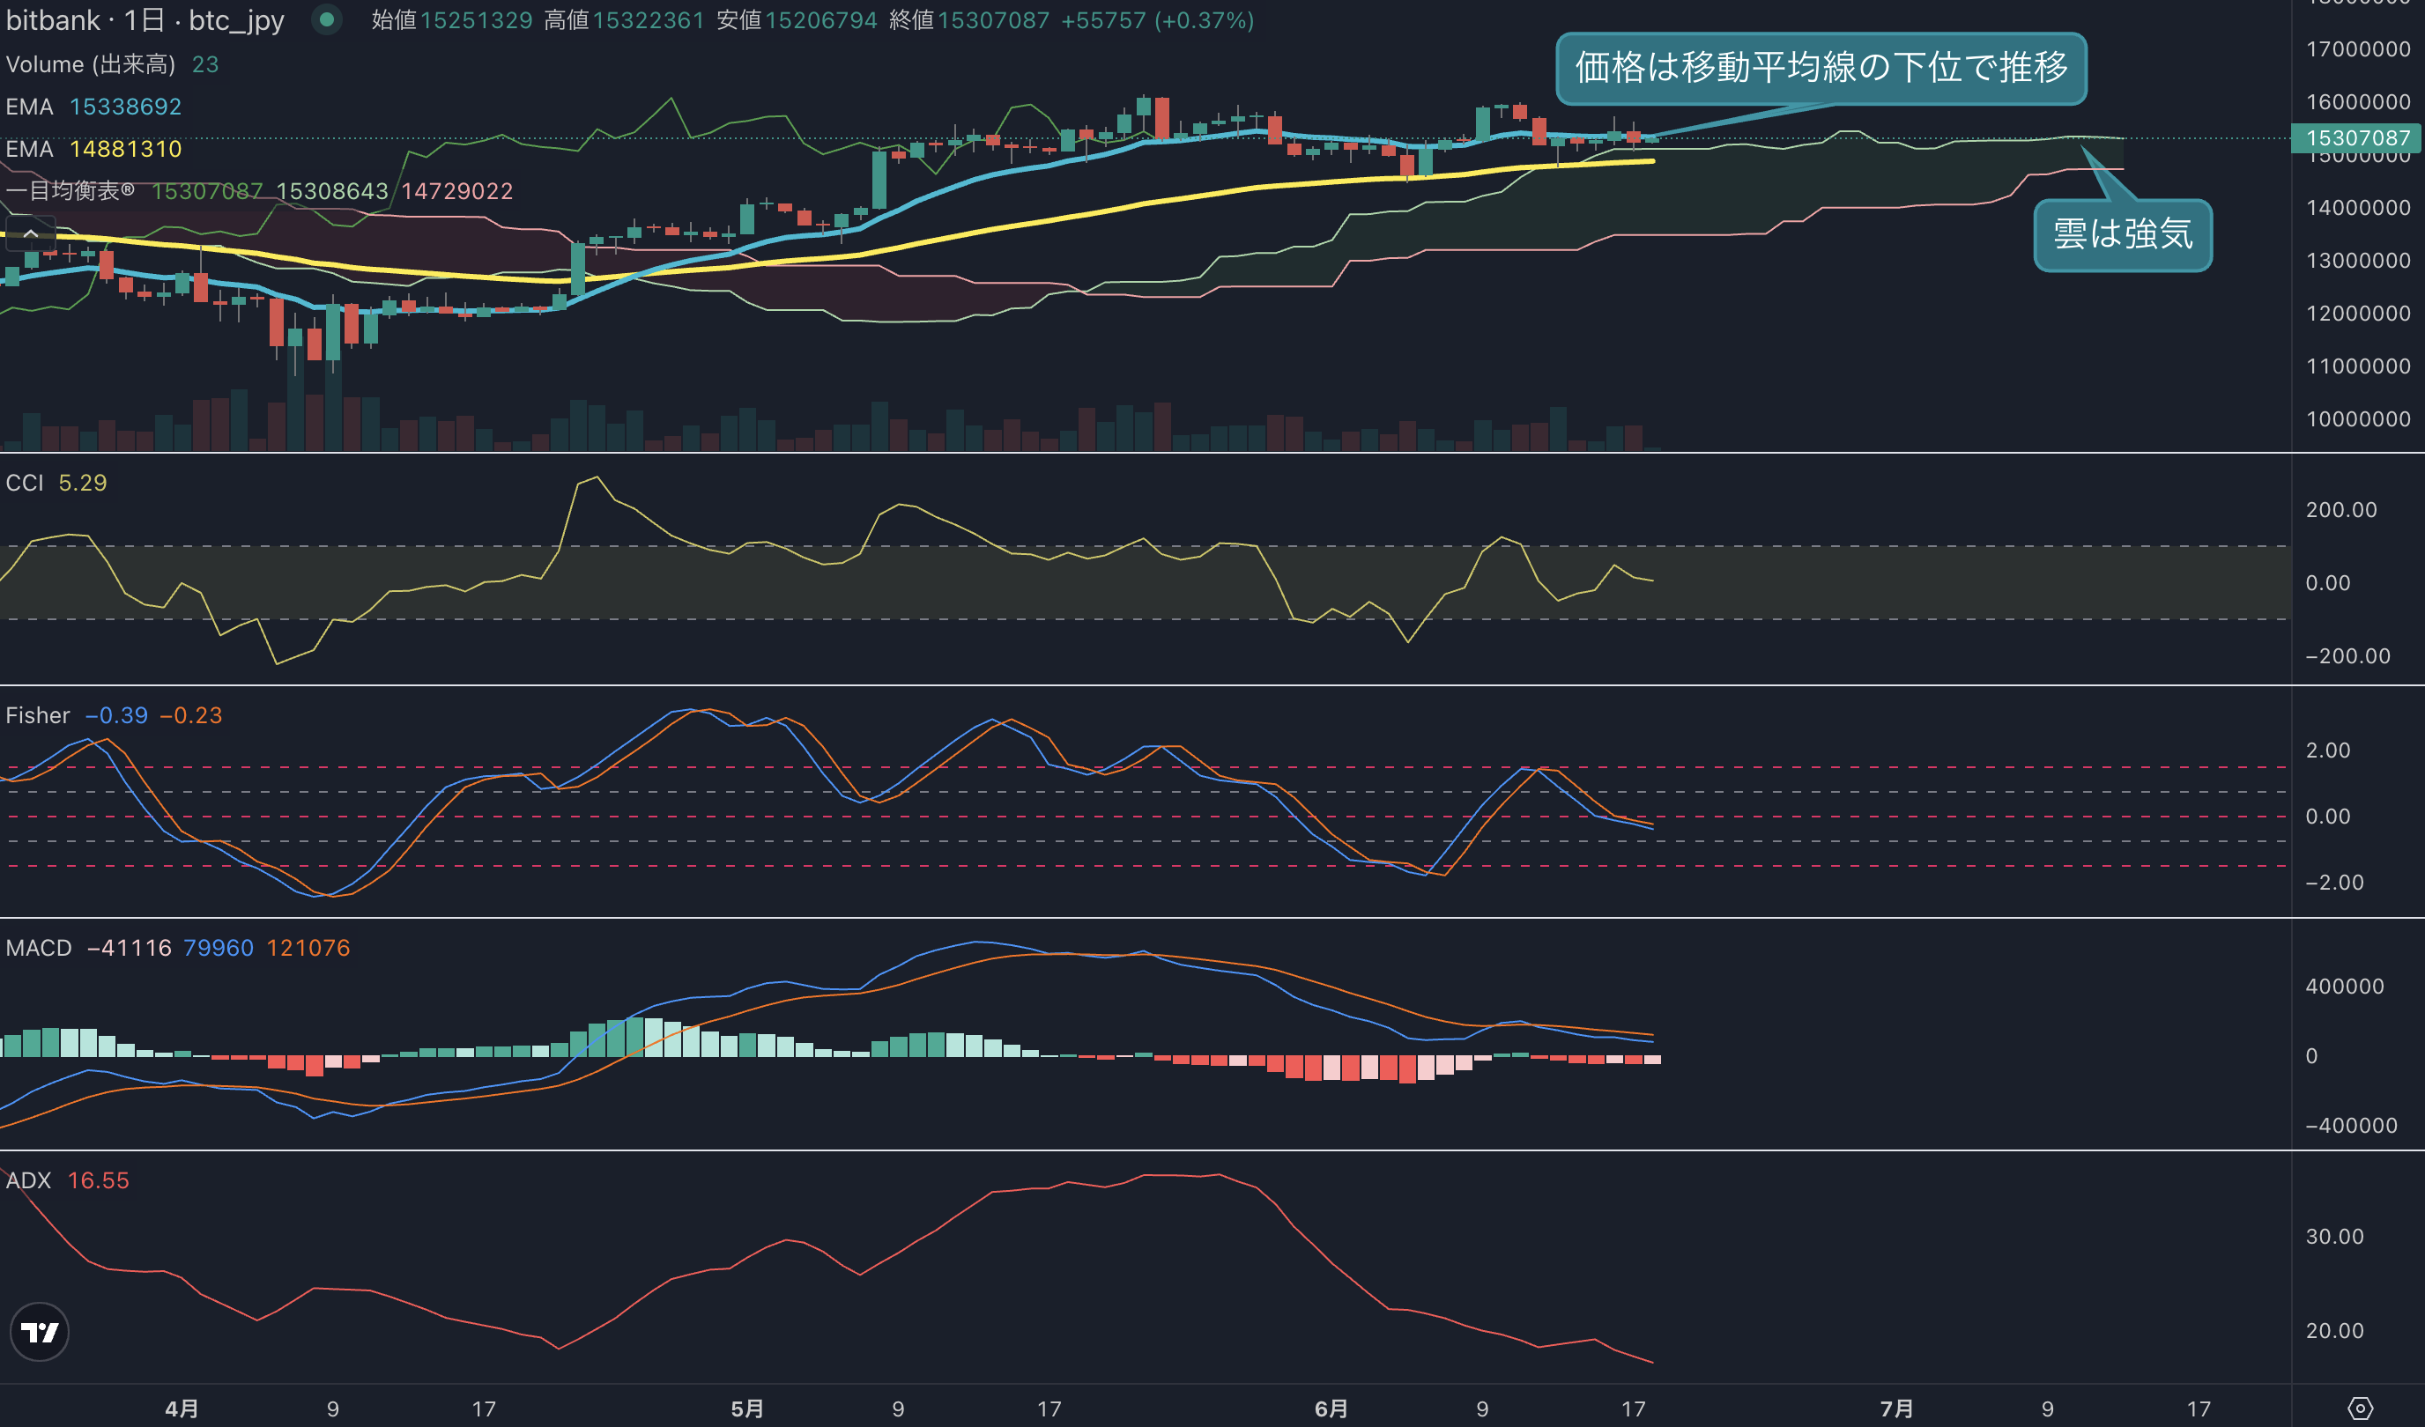
Task: Click the current price label 15307087 on price scale
Action: coord(2358,138)
